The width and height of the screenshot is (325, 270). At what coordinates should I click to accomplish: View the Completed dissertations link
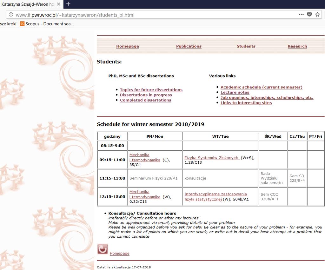click(x=145, y=100)
